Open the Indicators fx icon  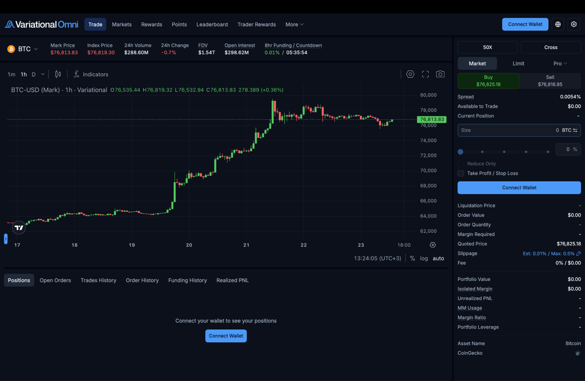click(76, 74)
